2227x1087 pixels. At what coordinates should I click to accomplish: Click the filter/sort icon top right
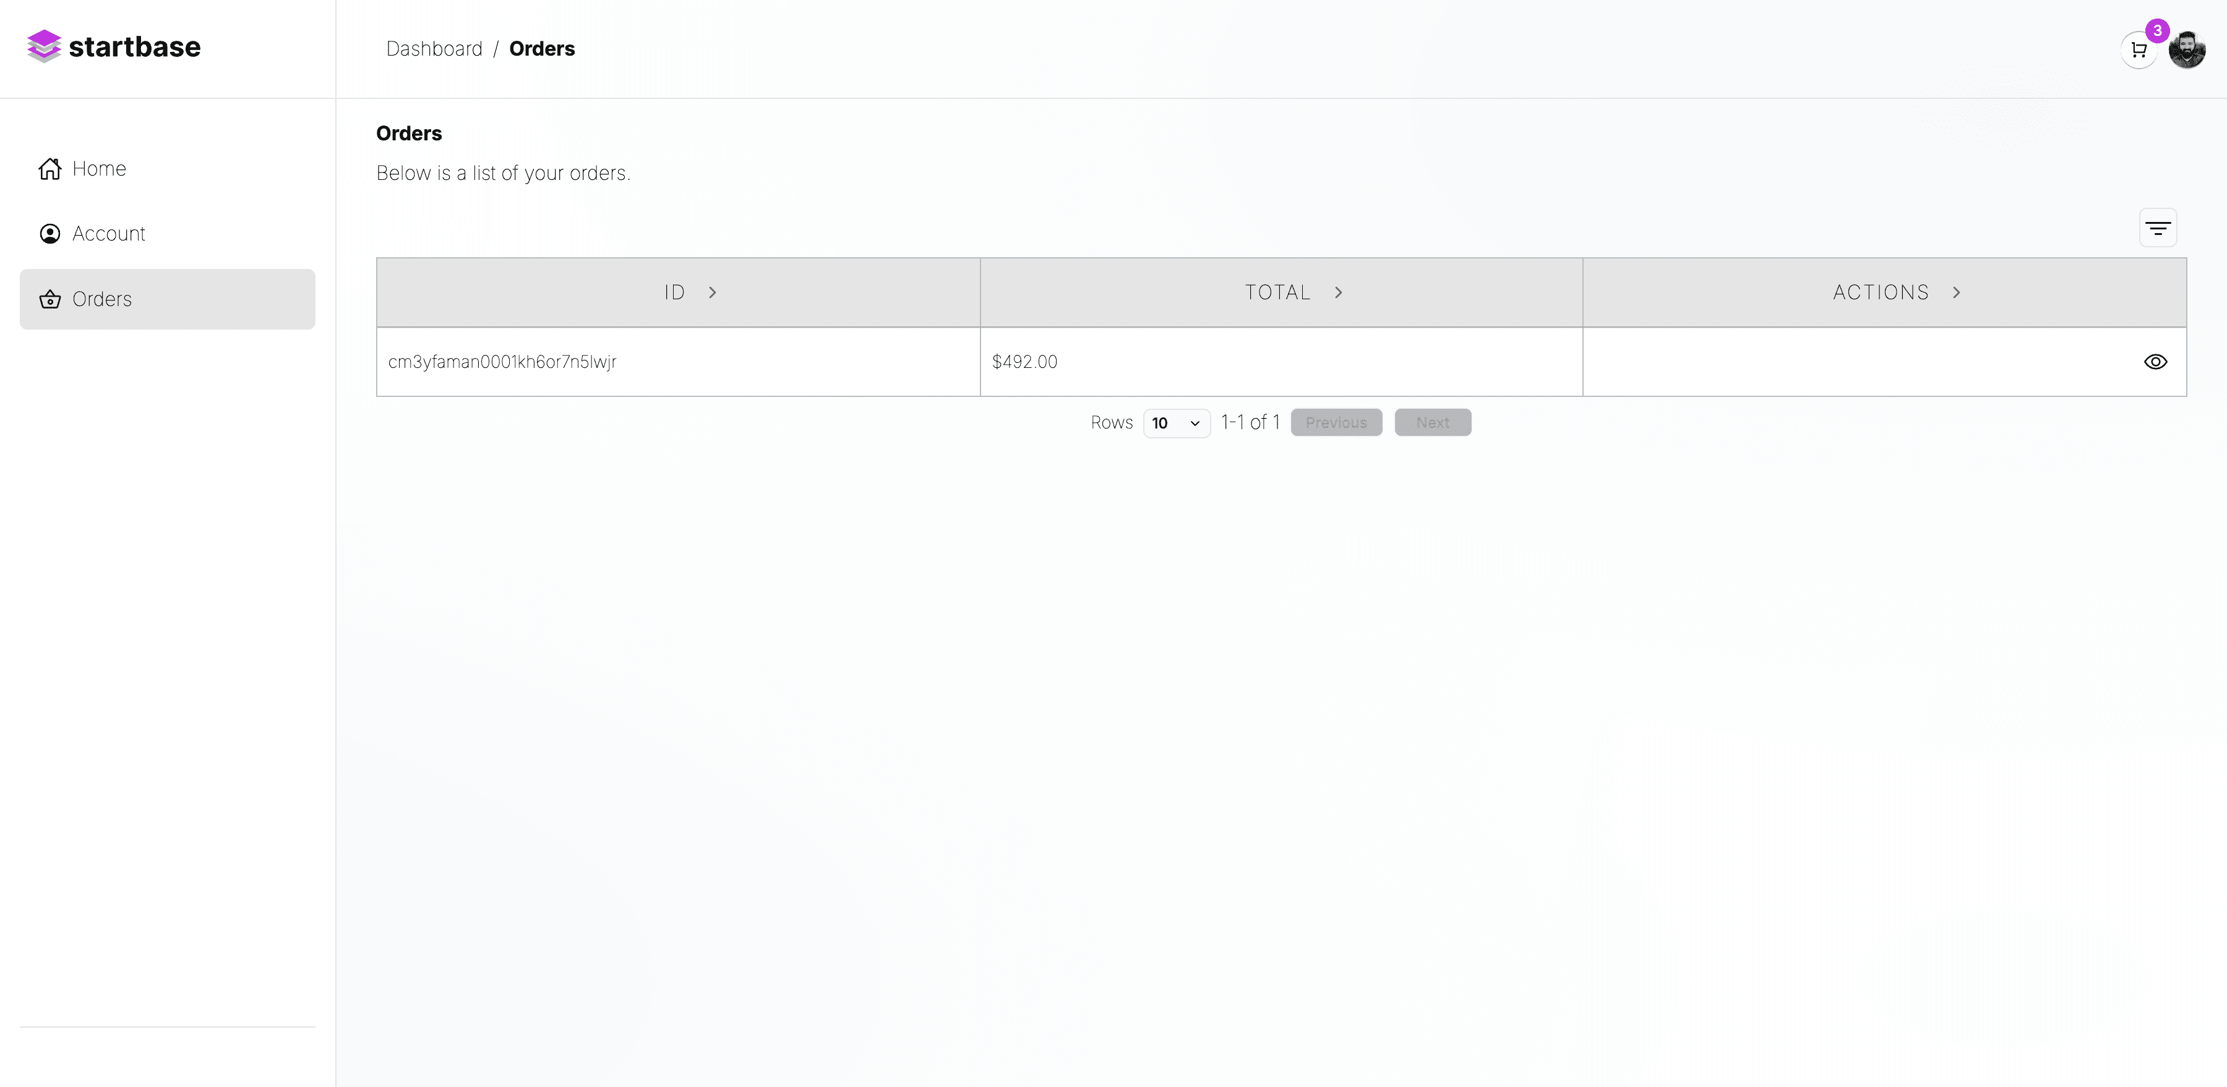click(x=2159, y=227)
